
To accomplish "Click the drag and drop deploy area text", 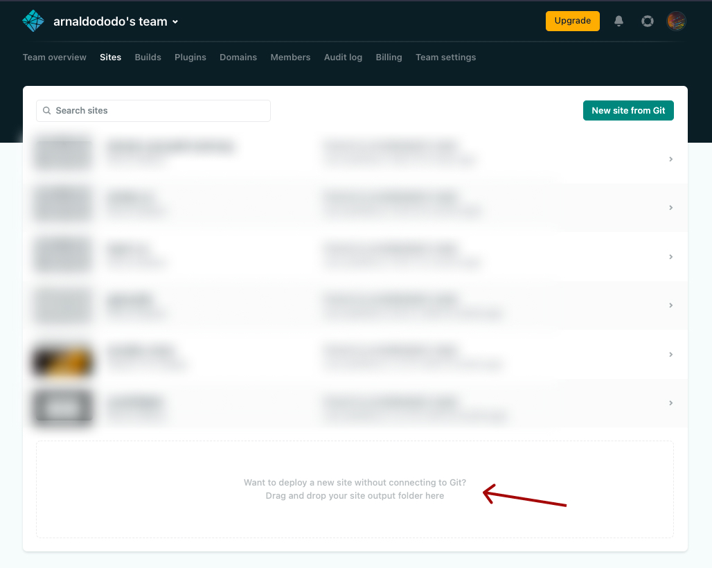I will [x=355, y=489].
